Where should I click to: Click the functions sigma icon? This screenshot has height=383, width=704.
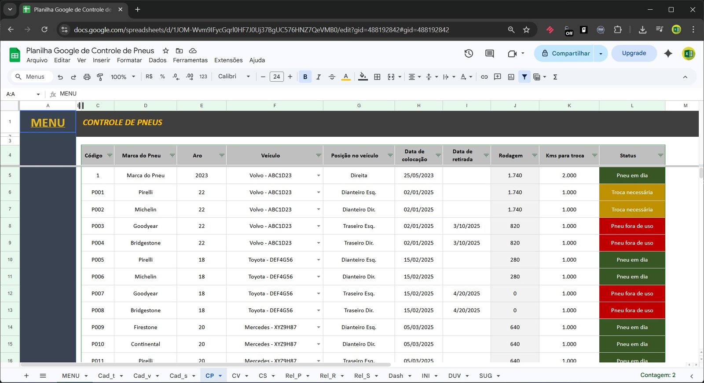(555, 77)
